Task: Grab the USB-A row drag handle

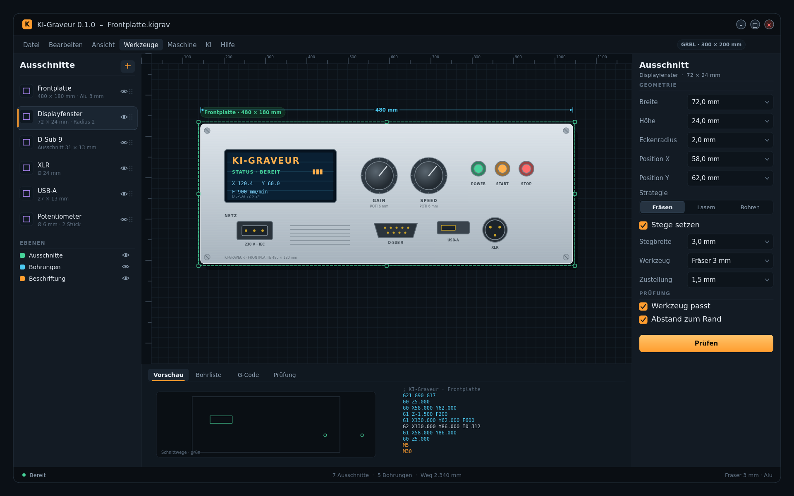Action: (131, 194)
